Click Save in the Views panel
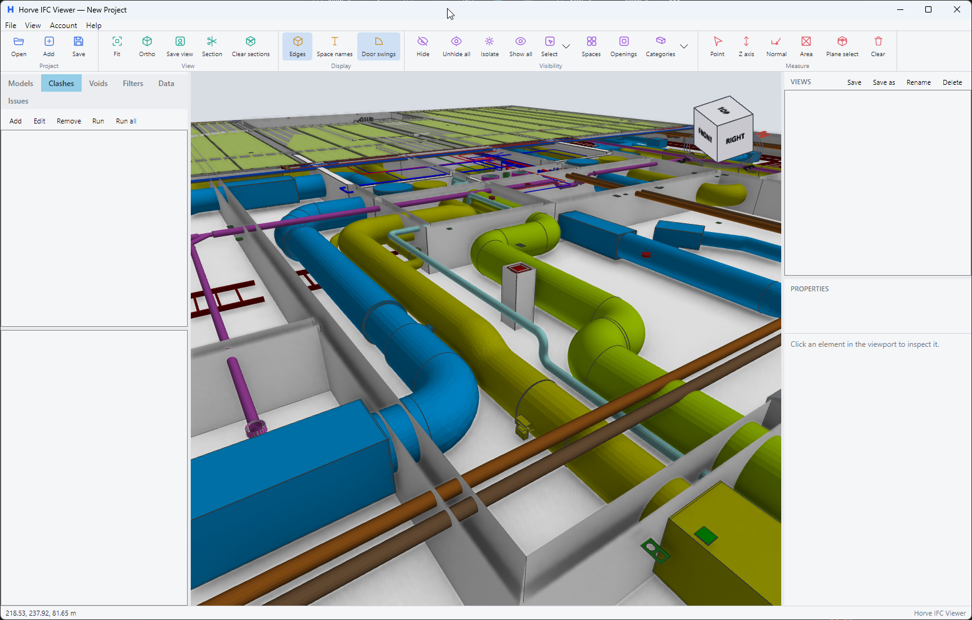Viewport: 972px width, 620px height. (854, 82)
